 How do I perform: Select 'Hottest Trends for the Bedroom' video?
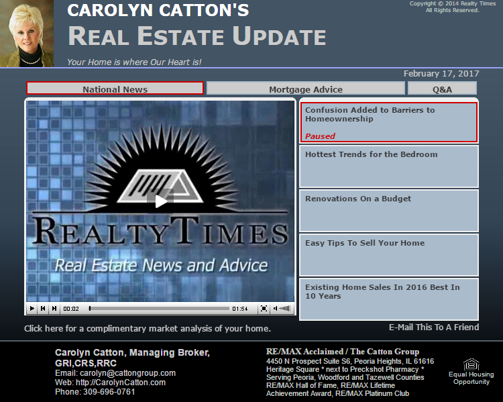click(388, 166)
